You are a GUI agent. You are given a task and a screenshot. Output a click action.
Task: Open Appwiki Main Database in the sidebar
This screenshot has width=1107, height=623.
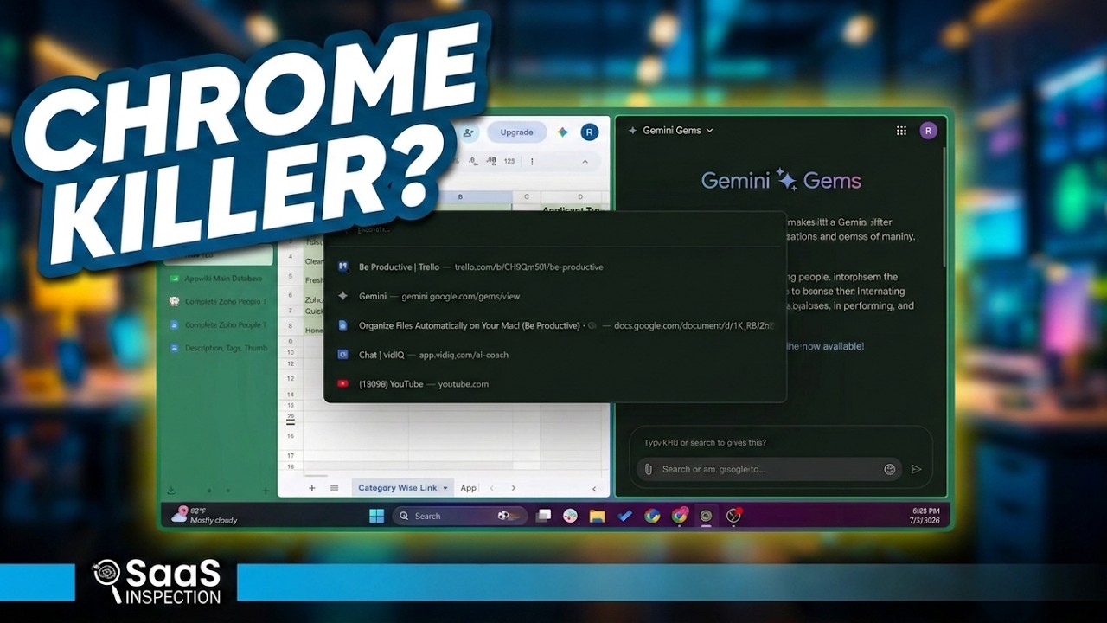pyautogui.click(x=218, y=279)
